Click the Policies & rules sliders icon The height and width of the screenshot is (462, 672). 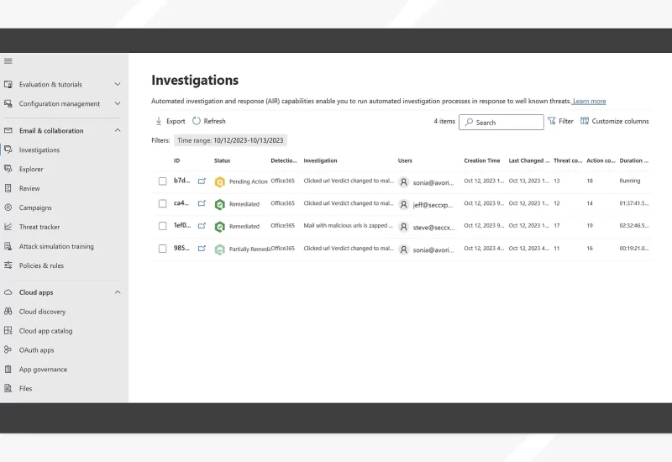point(8,265)
